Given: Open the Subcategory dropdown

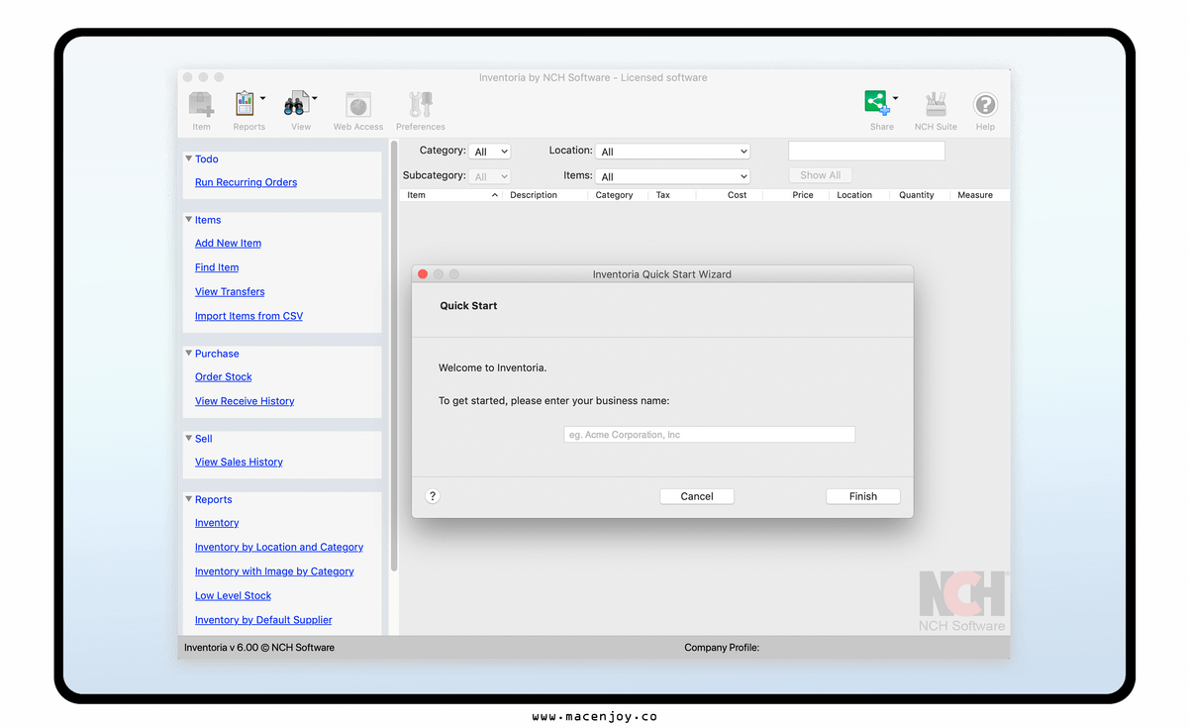Looking at the screenshot, I should pyautogui.click(x=490, y=176).
